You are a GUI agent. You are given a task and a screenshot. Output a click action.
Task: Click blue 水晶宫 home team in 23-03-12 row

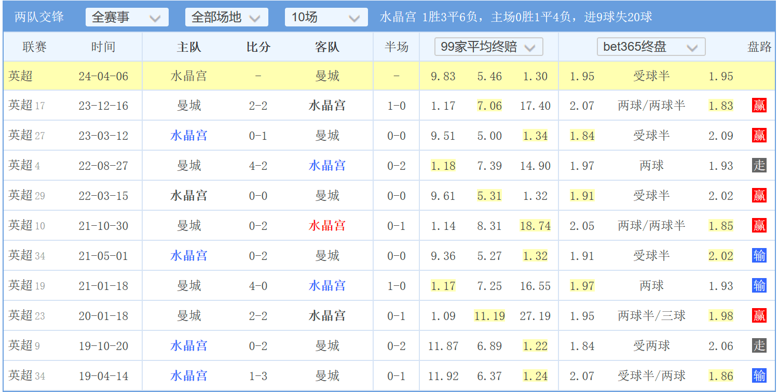pos(189,136)
